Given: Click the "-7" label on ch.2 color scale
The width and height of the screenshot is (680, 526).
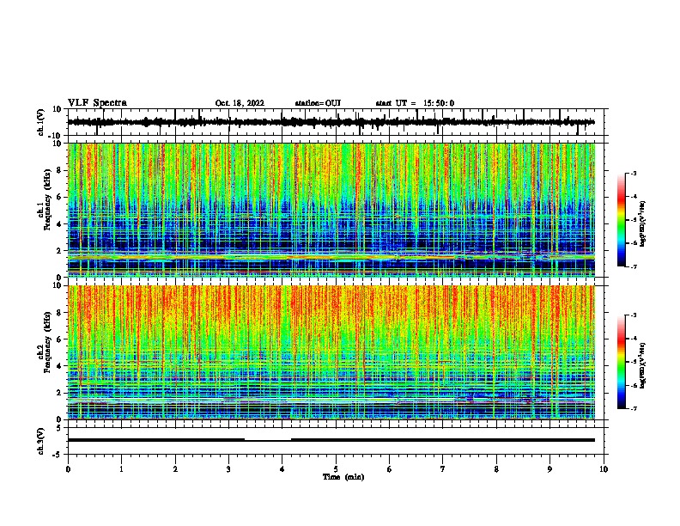Looking at the screenshot, I should [x=634, y=408].
